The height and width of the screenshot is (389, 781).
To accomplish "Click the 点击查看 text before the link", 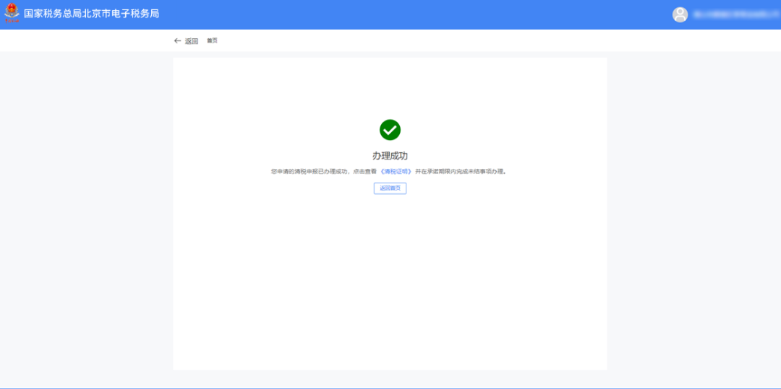I will click(x=364, y=172).
